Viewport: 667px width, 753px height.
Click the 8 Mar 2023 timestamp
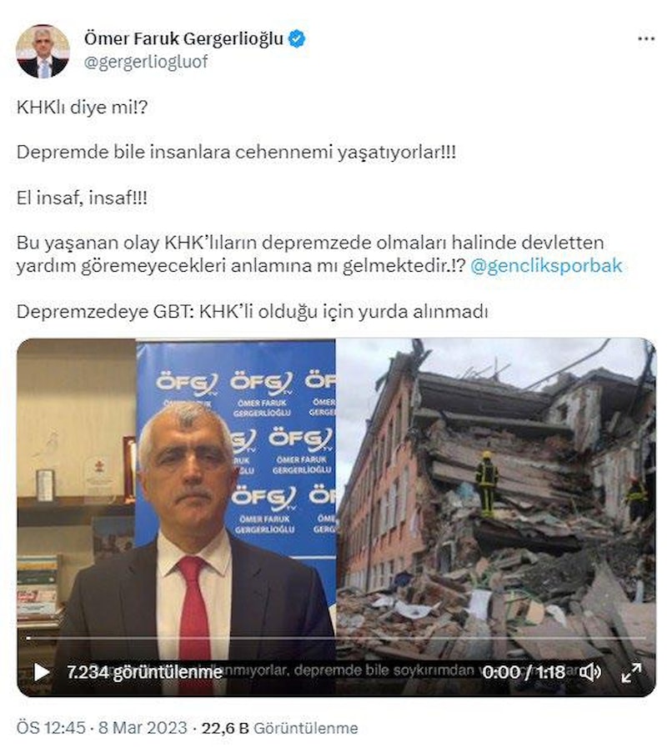pos(143,727)
